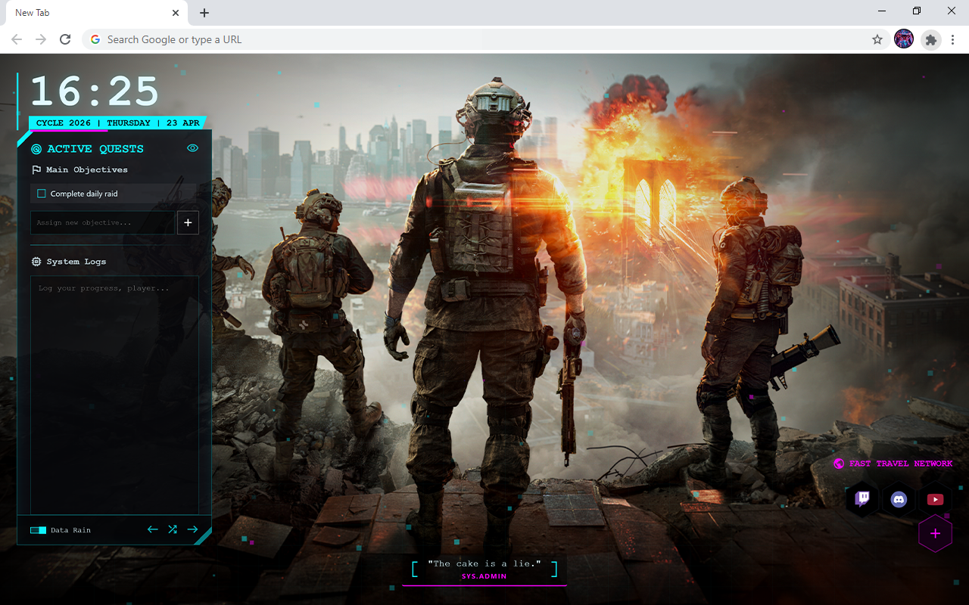Open the Chrome three-dot menu

click(x=953, y=39)
